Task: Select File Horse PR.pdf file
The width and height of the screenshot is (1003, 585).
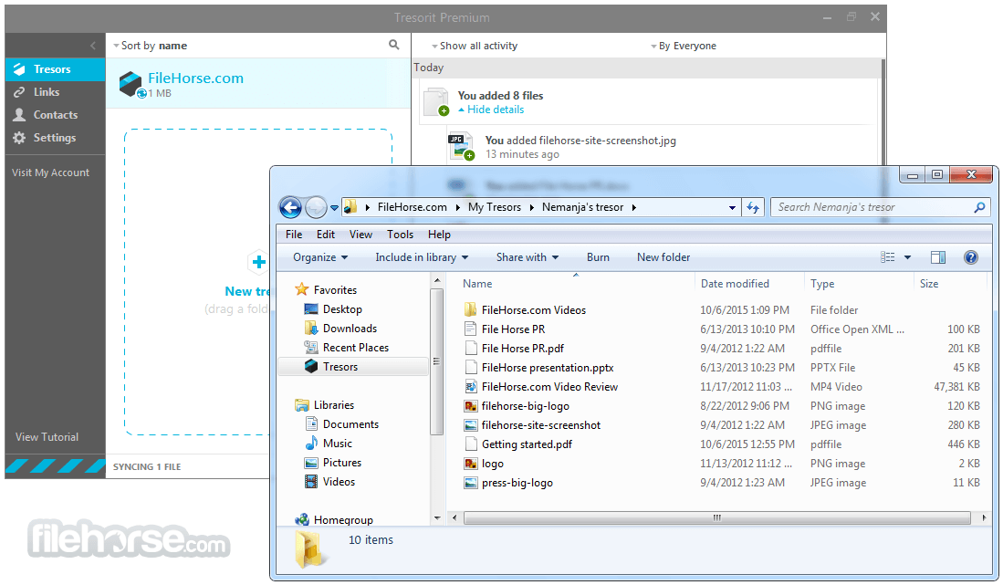Action: (523, 349)
